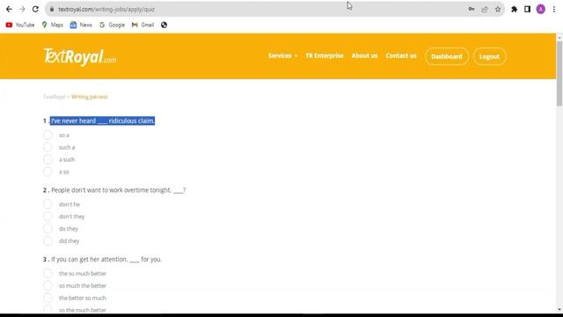Image resolution: width=563 pixels, height=317 pixels.
Task: Open the profile avatar A
Action: point(540,10)
